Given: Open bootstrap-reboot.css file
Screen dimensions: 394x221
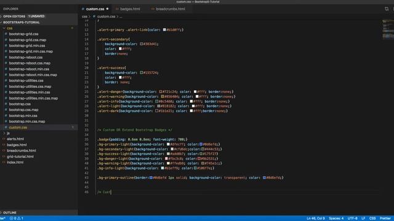Looking at the screenshot, I should pyautogui.click(x=26, y=57).
